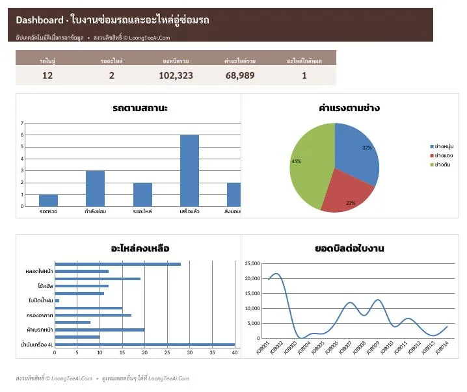Click the ผ้าเบรกหน้า stock label

[40, 330]
